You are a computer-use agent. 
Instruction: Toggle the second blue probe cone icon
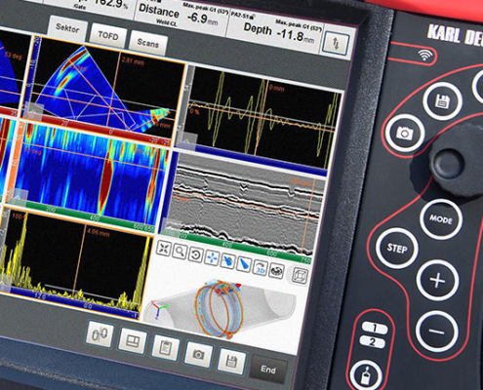pyautogui.click(x=243, y=264)
